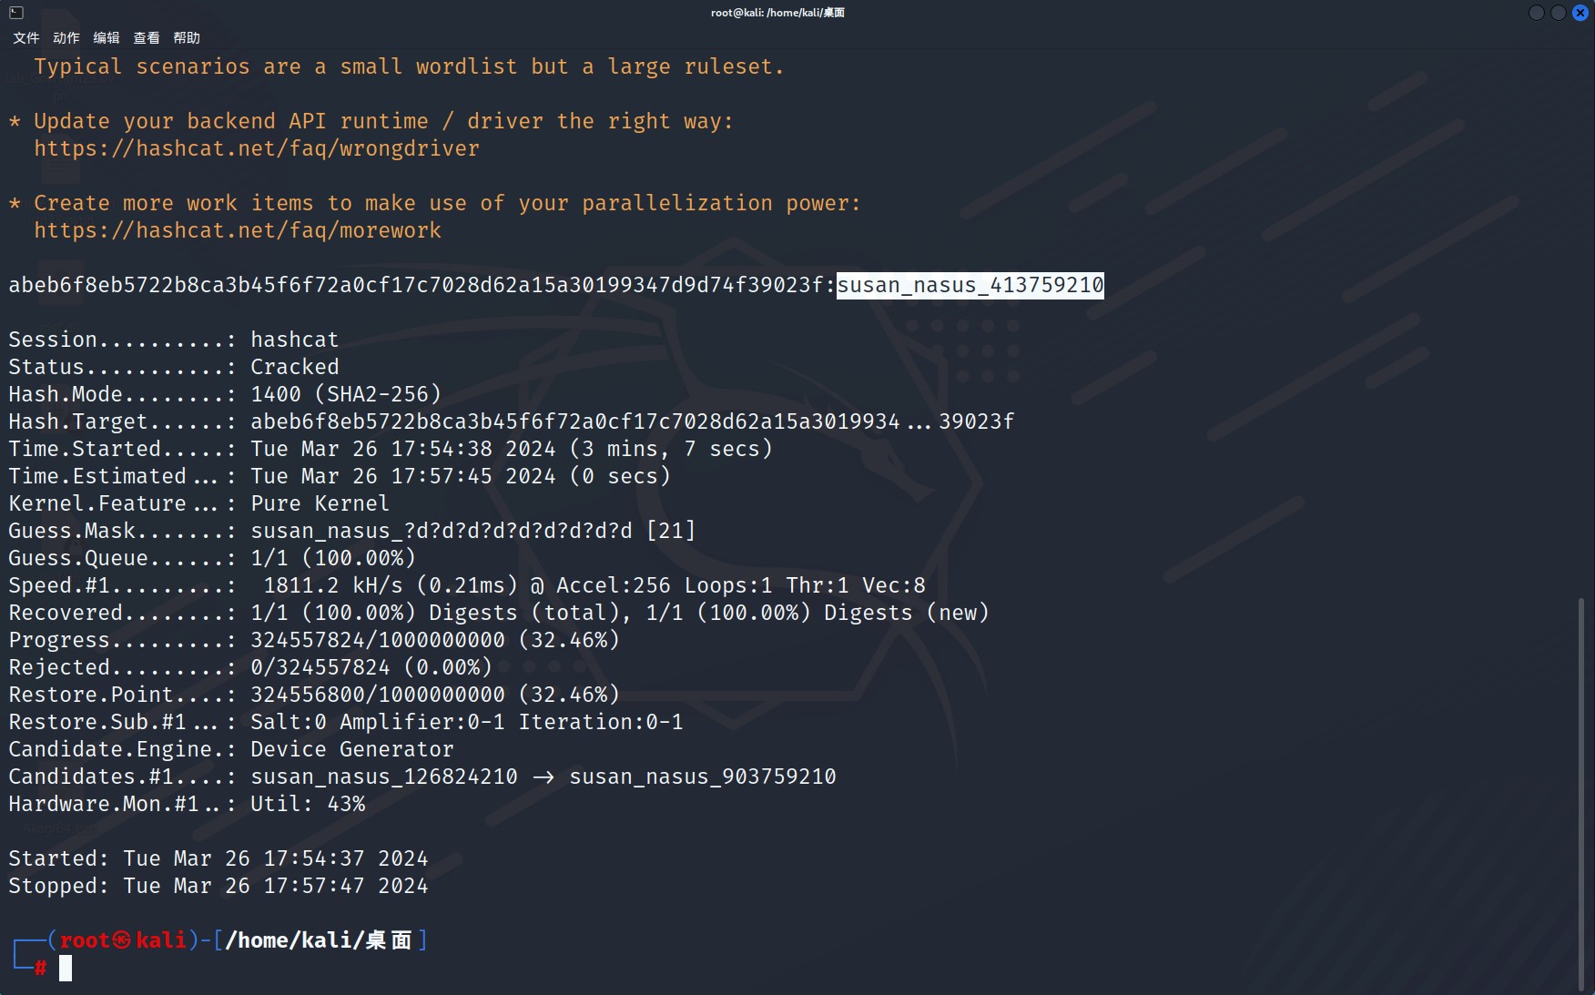The image size is (1595, 995).
Task: Click the Speed.#1 1811.2 kH/s line
Action: pos(467,585)
